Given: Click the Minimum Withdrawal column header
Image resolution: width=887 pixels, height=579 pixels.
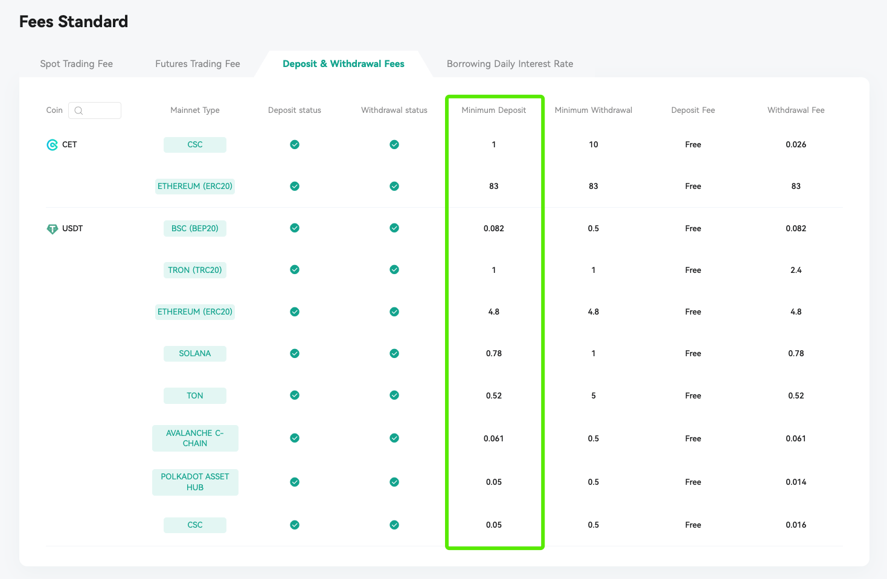Looking at the screenshot, I should click(594, 110).
